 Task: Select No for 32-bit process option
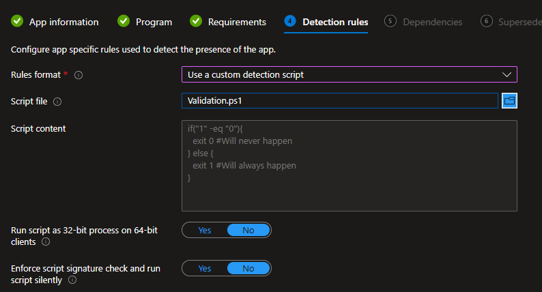tap(248, 231)
